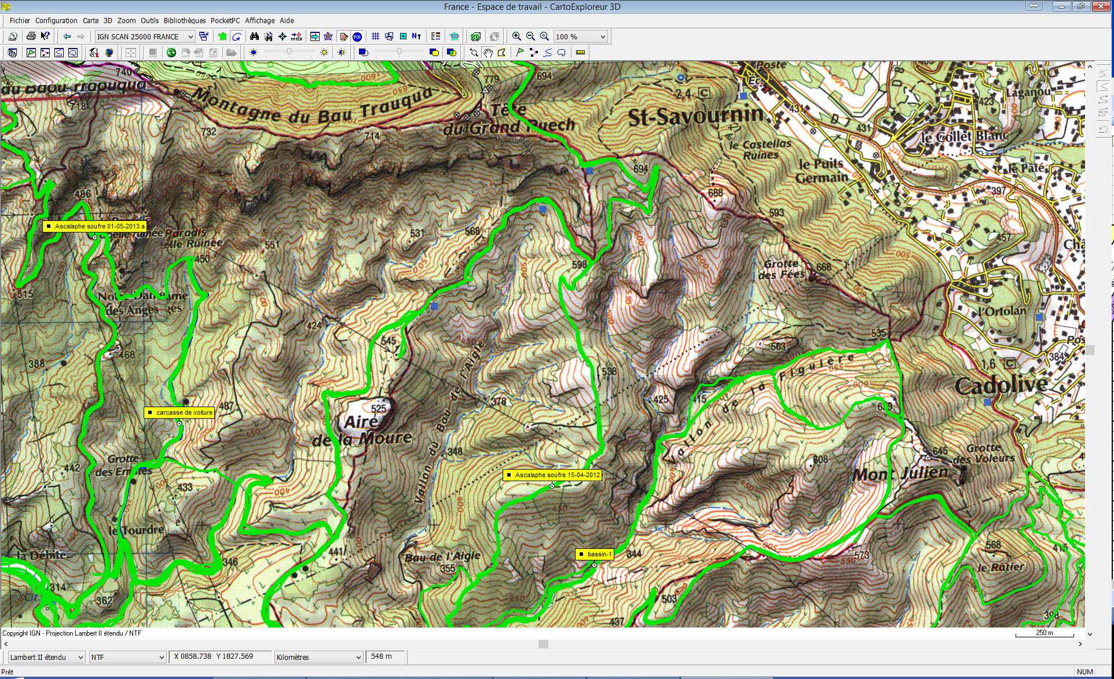Open the map legend list icon
This screenshot has width=1114, height=679.
pos(435,36)
